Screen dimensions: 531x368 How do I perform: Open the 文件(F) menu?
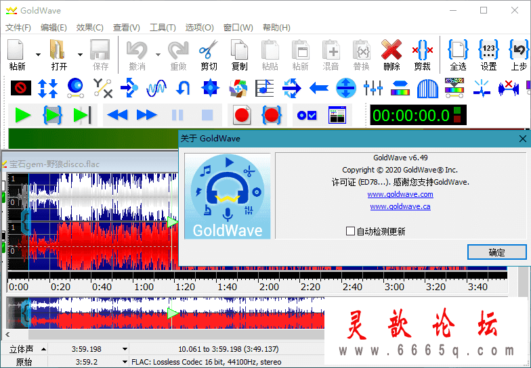pyautogui.click(x=18, y=28)
